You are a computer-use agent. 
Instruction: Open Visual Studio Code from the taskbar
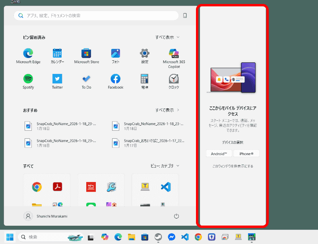[x=185, y=237]
